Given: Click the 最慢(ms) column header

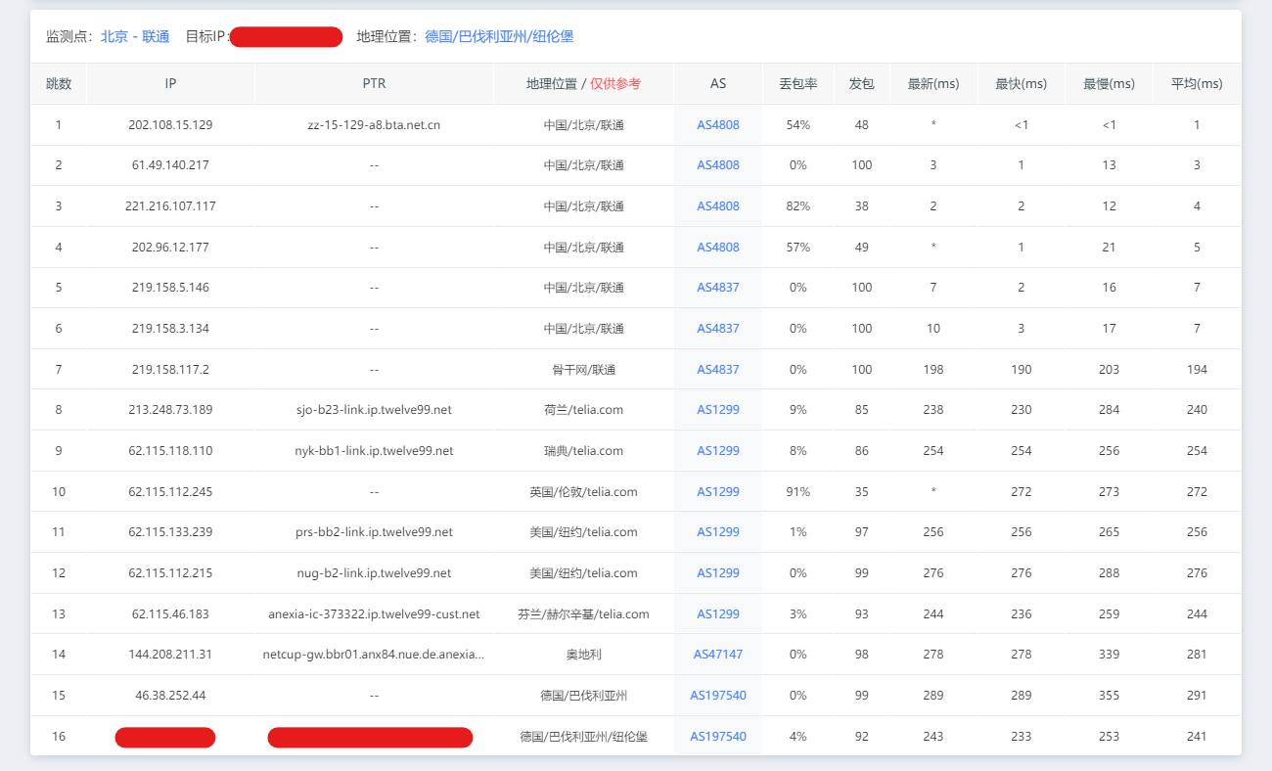Looking at the screenshot, I should point(1109,84).
